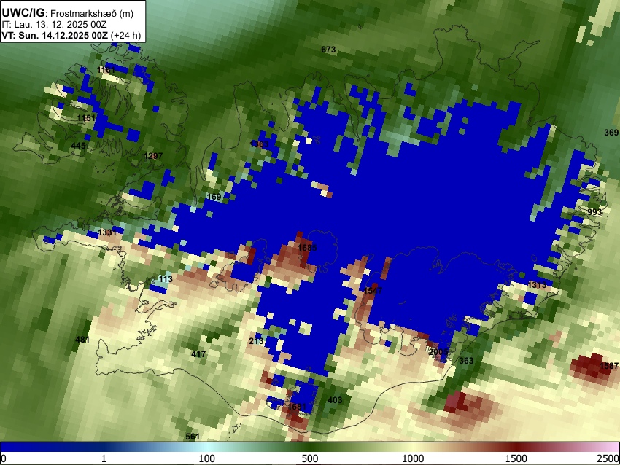
Task: Click the map value 993
Action: click(x=594, y=212)
